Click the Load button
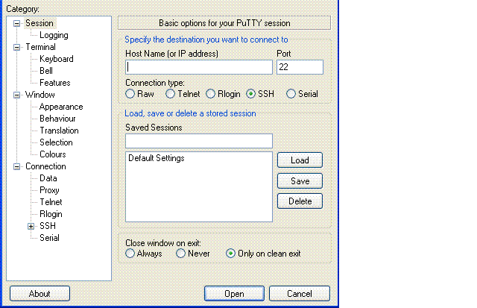477x308 pixels. coord(300,160)
